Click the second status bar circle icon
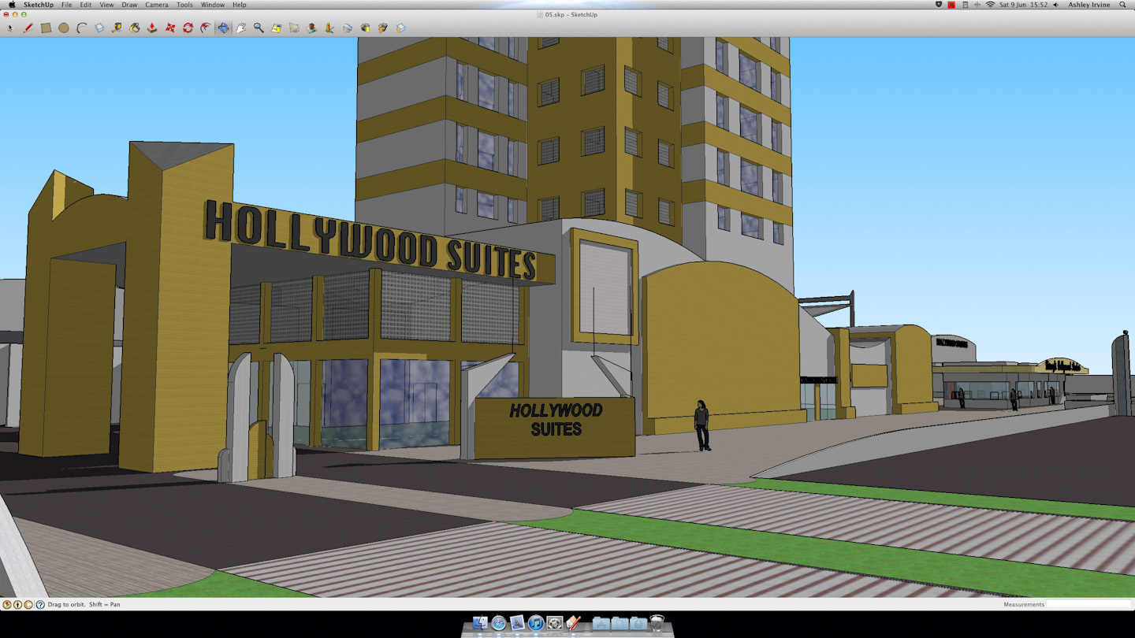Image resolution: width=1135 pixels, height=638 pixels. pyautogui.click(x=17, y=605)
